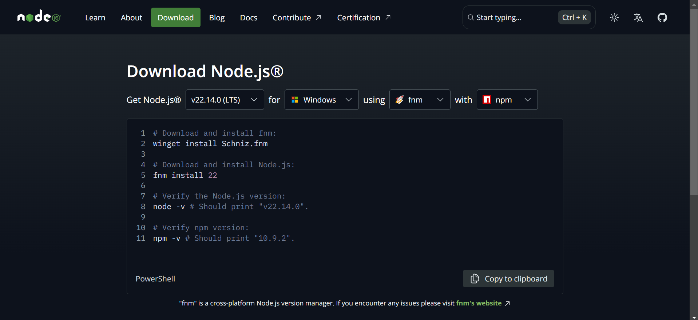Click the Certification external-link arrow icon
Image resolution: width=698 pixels, height=320 pixels.
click(388, 17)
